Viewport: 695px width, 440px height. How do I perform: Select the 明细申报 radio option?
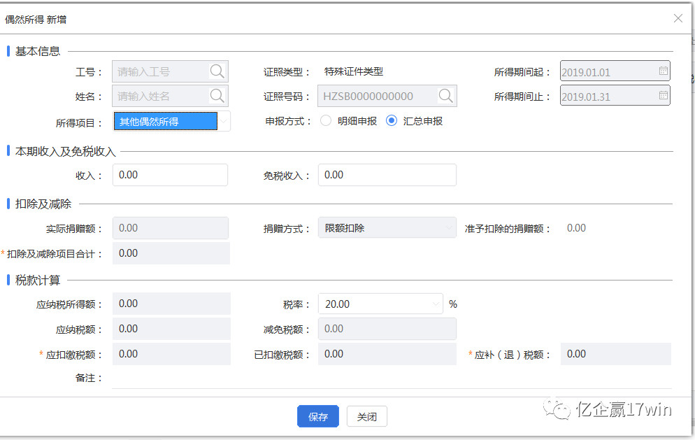pos(325,120)
